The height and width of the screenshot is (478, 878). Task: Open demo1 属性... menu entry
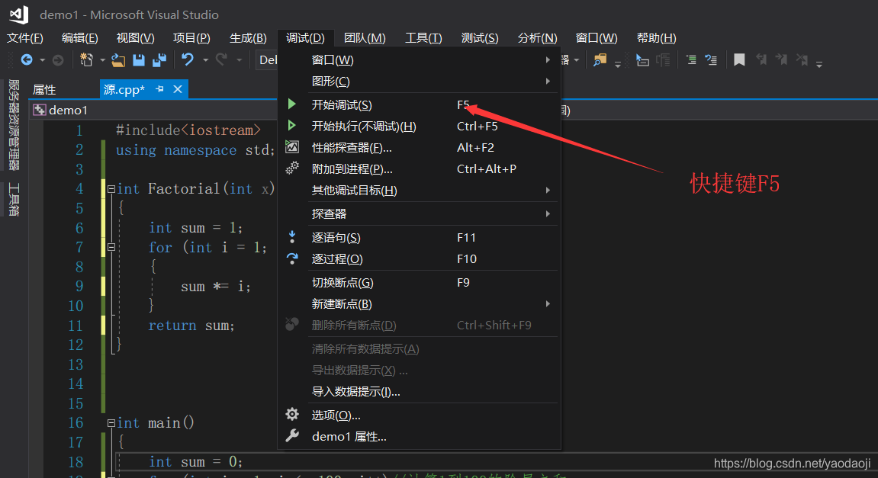420,437
